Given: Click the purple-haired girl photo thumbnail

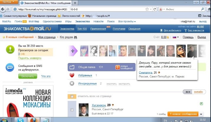Looking at the screenshot, I should [84, 51].
